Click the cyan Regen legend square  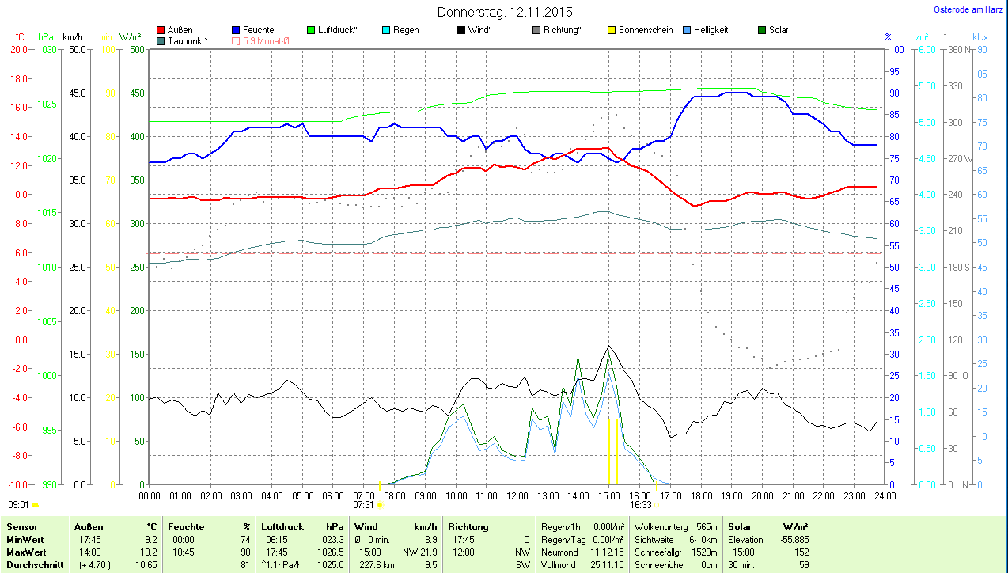(386, 30)
